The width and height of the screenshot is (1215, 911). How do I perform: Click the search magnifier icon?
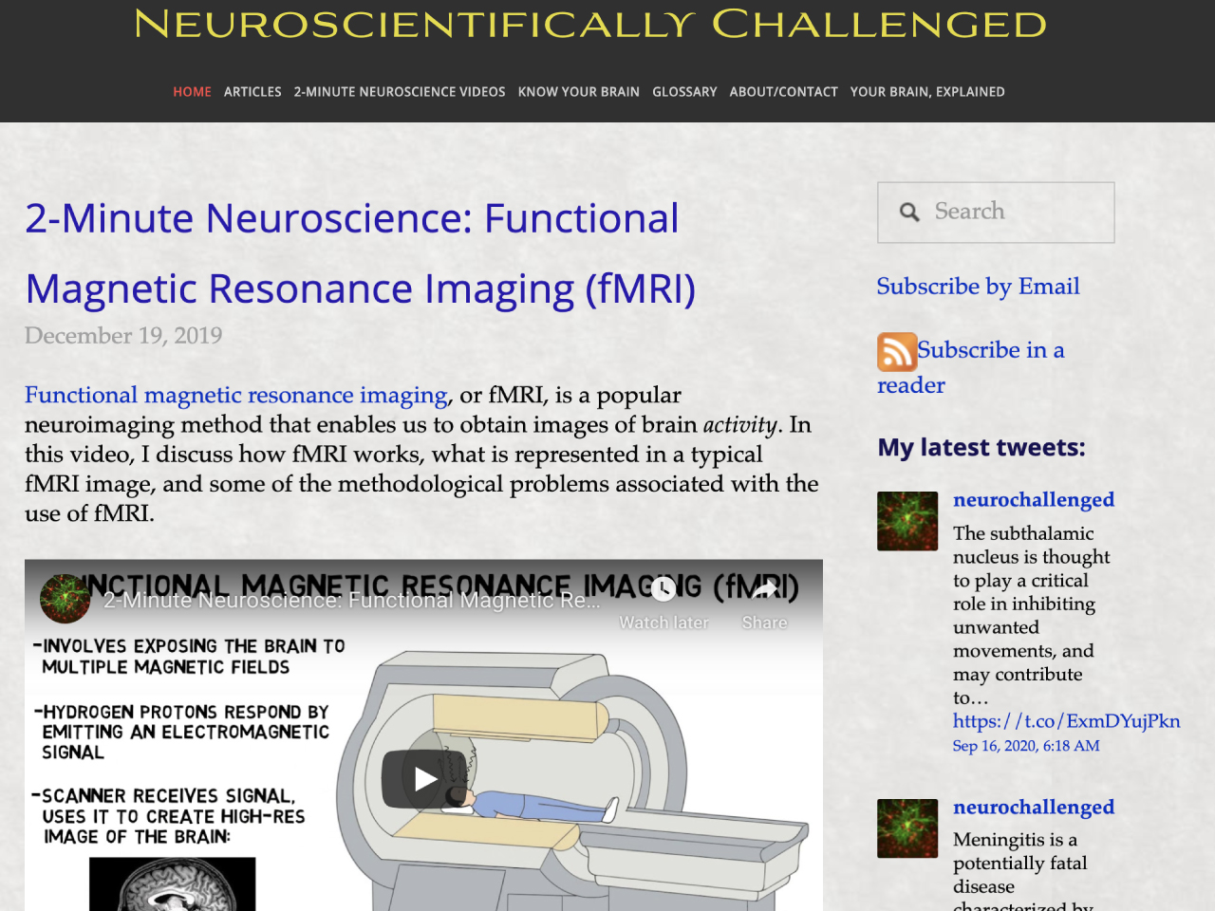click(909, 212)
